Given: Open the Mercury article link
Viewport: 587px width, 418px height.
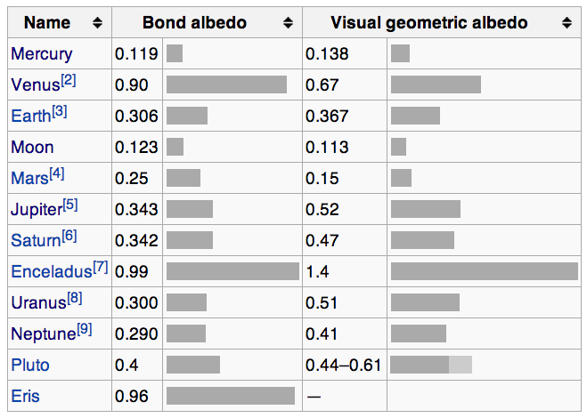Looking at the screenshot, I should coord(42,54).
